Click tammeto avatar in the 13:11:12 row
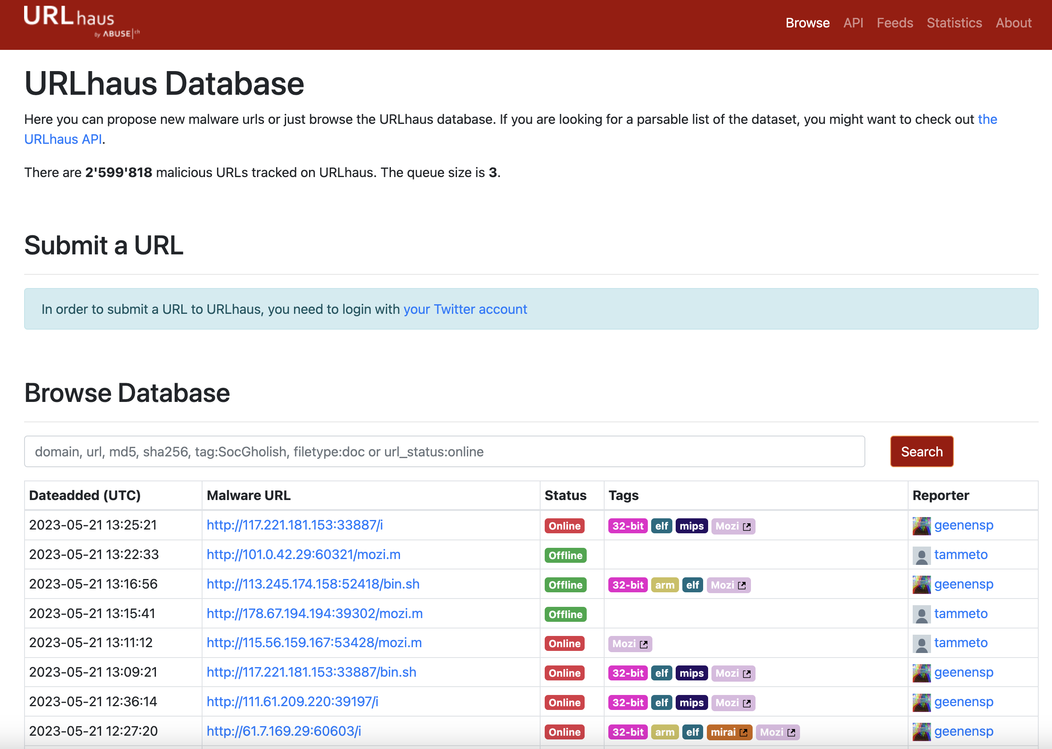 tap(921, 643)
